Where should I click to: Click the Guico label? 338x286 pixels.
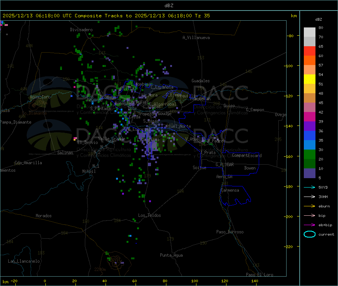pyautogui.click(x=229, y=106)
